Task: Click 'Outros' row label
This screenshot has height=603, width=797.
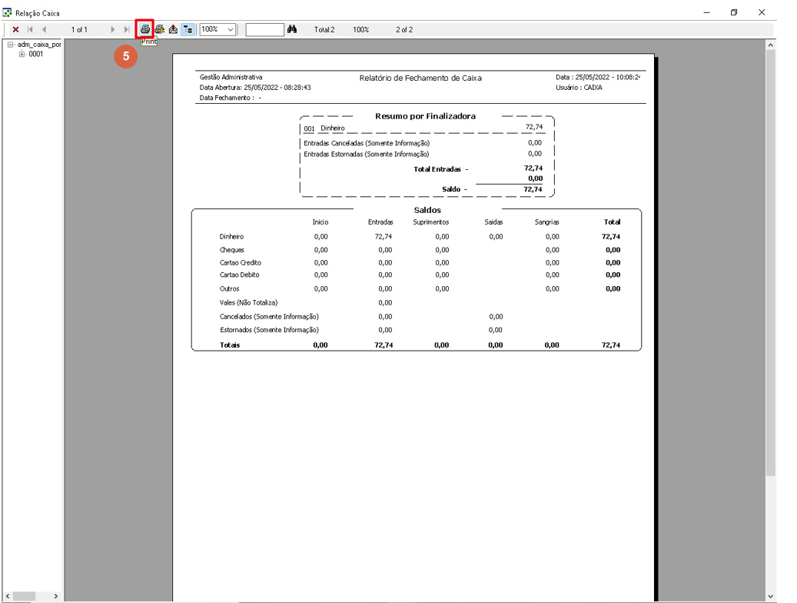Action: coord(229,288)
